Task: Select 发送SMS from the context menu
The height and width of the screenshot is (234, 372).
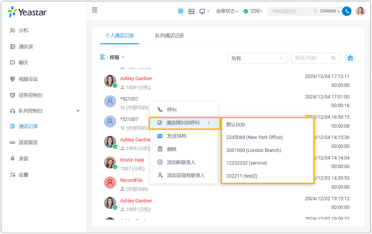Action: (x=176, y=136)
